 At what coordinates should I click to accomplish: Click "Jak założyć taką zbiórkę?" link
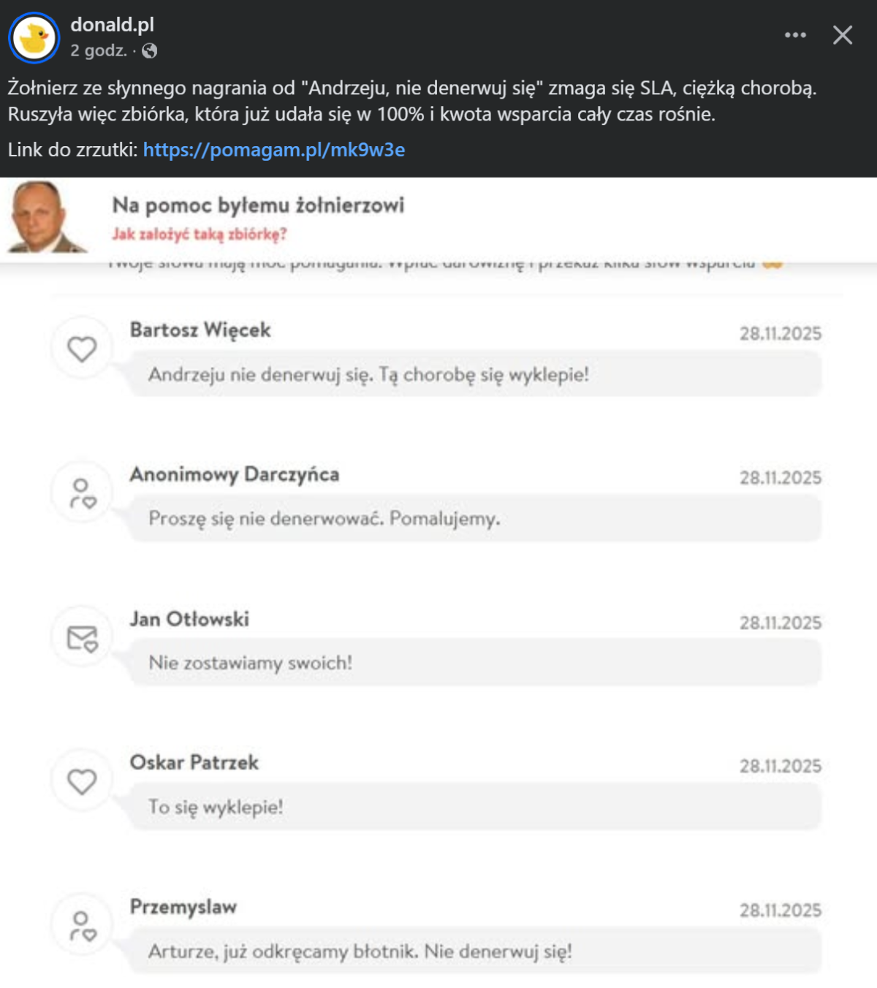click(199, 235)
